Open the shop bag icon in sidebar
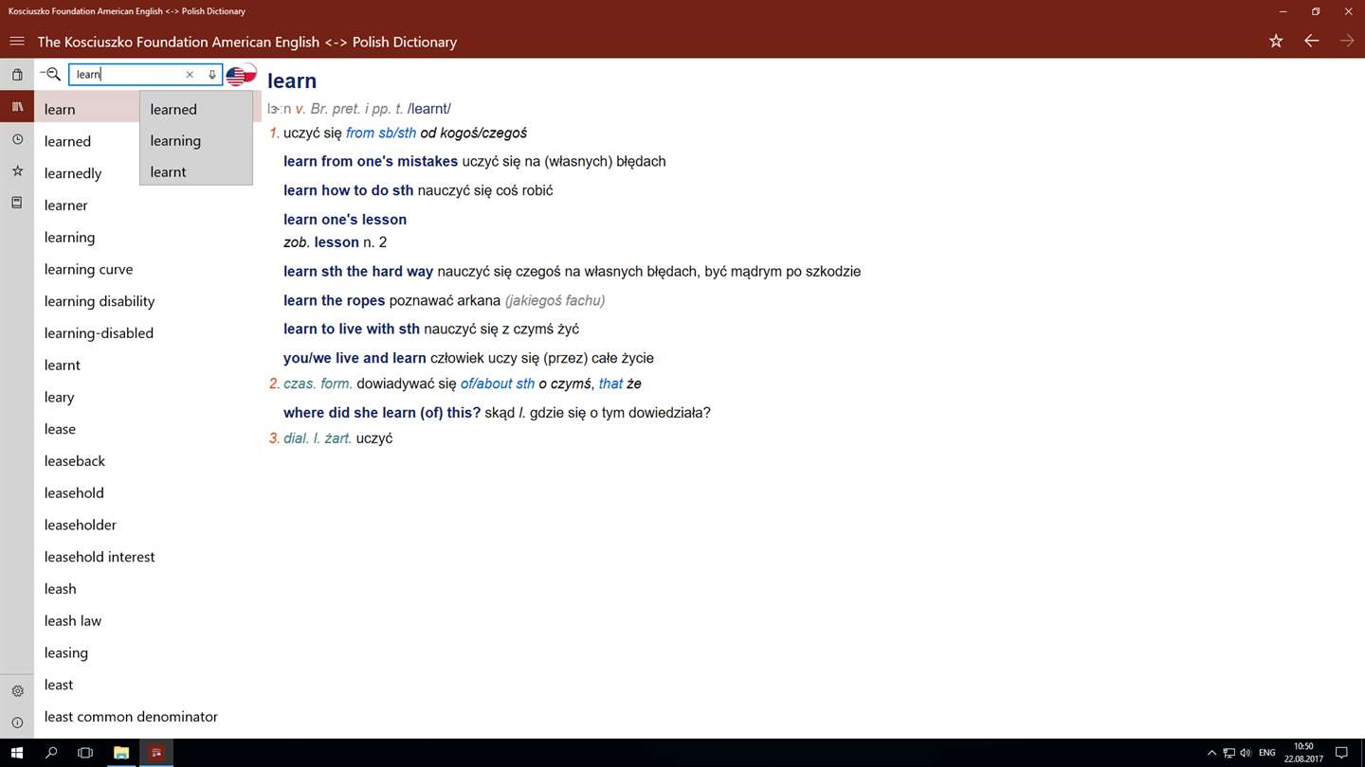Image resolution: width=1365 pixels, height=767 pixels. (x=17, y=75)
